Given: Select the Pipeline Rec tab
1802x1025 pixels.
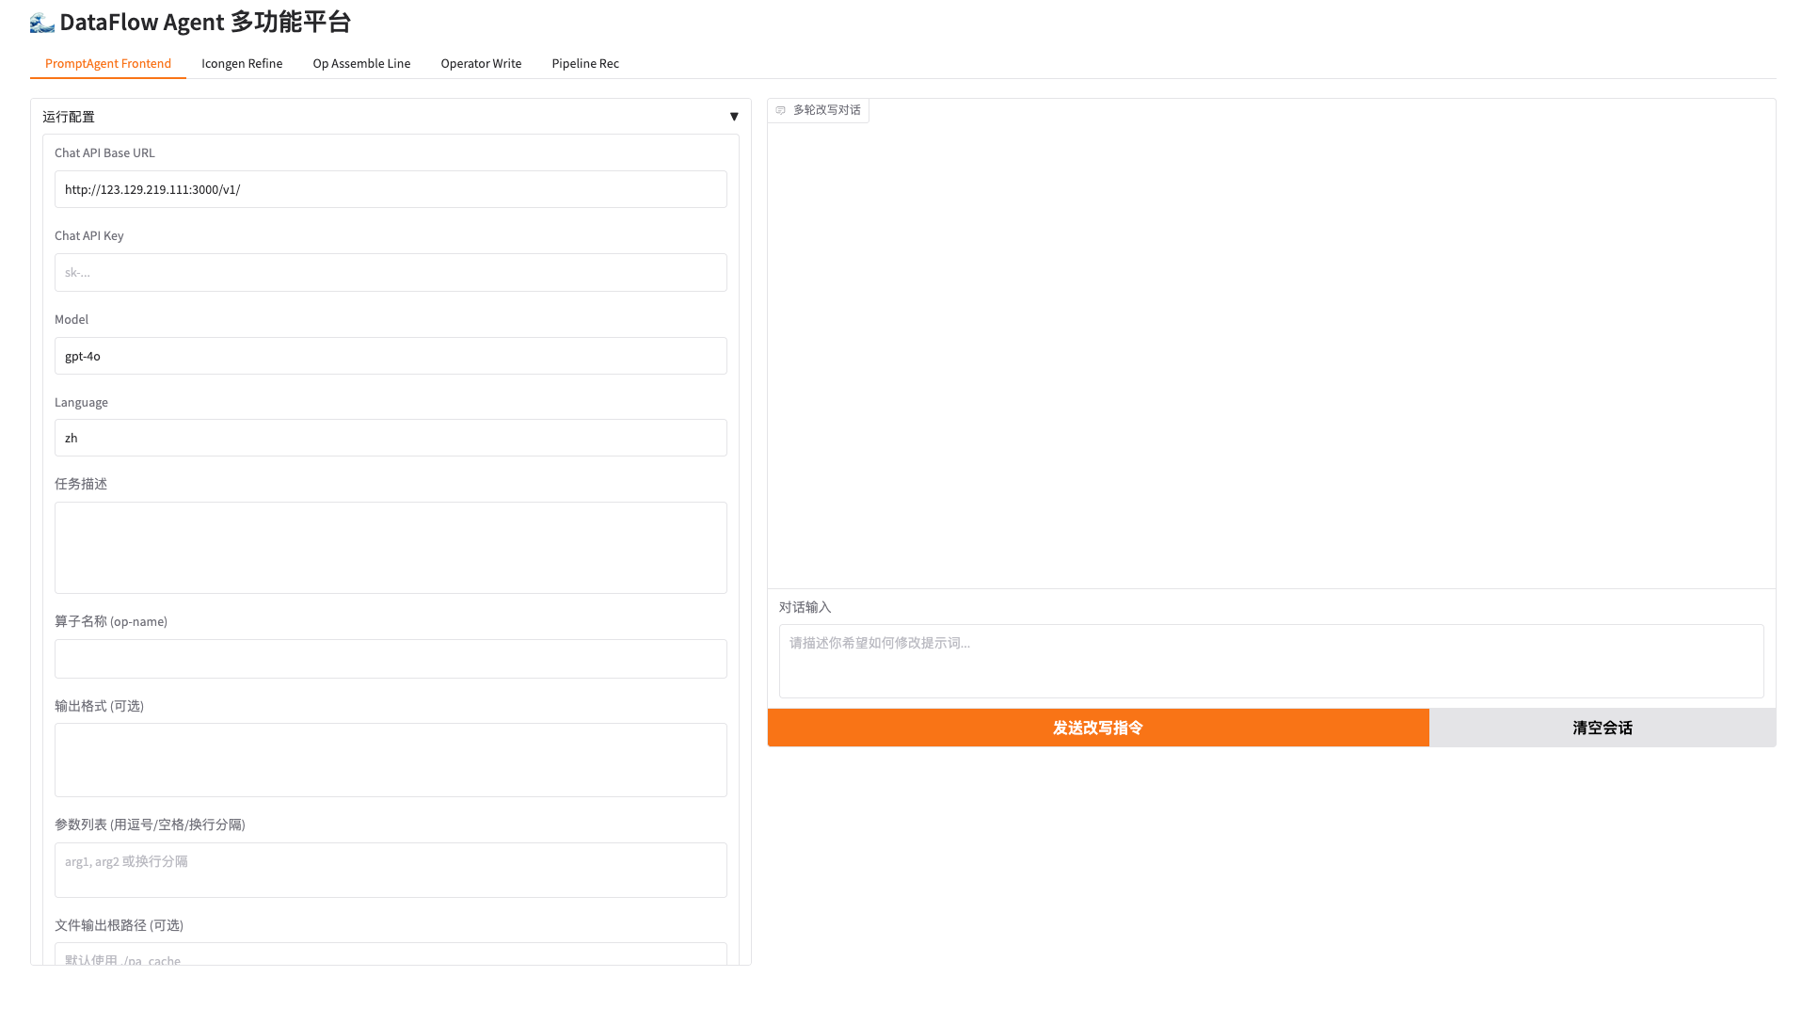Looking at the screenshot, I should tap(585, 64).
